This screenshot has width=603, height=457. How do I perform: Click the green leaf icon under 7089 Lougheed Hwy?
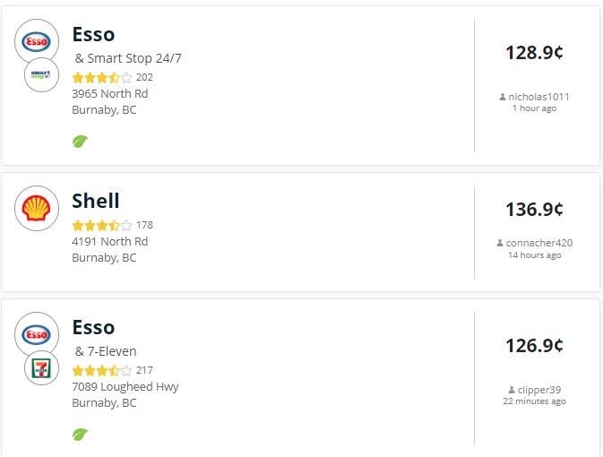point(80,435)
